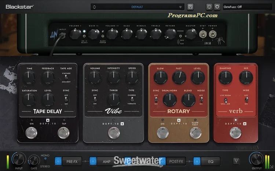275x171 pixels.
Task: Click the PRE-FX blue power button
Action: click(x=58, y=161)
